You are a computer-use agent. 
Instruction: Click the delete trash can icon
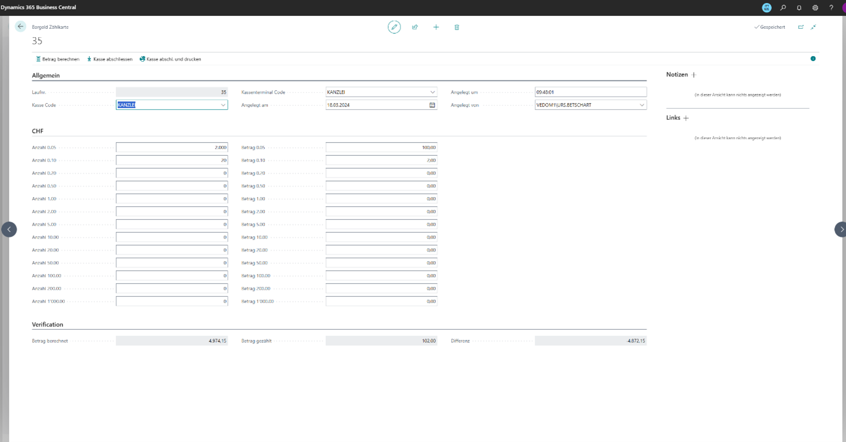tap(457, 27)
